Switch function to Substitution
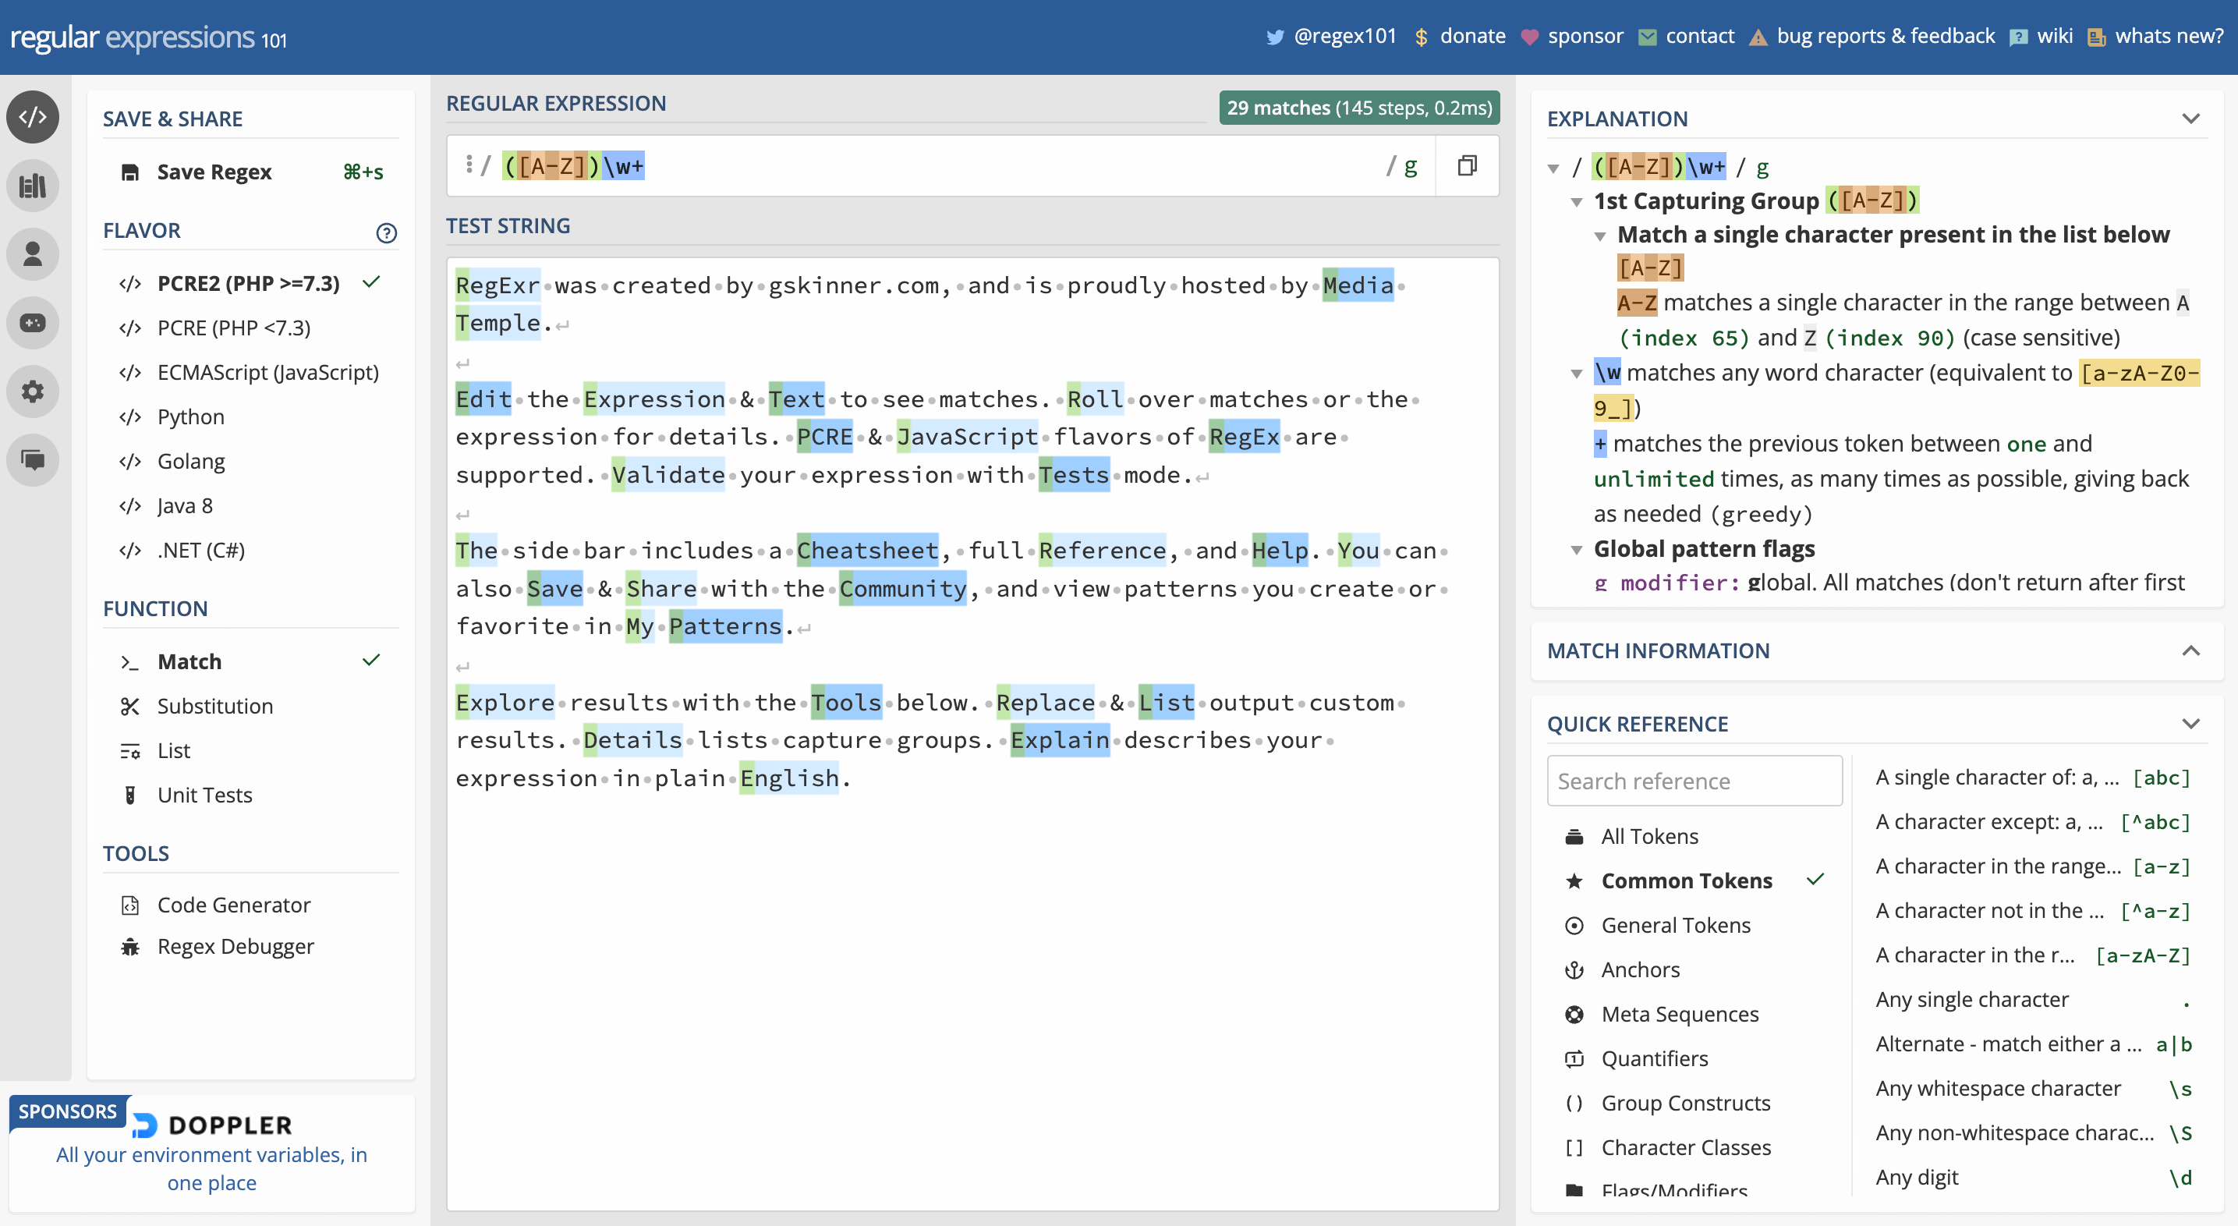Image resolution: width=2238 pixels, height=1226 pixels. click(x=214, y=707)
